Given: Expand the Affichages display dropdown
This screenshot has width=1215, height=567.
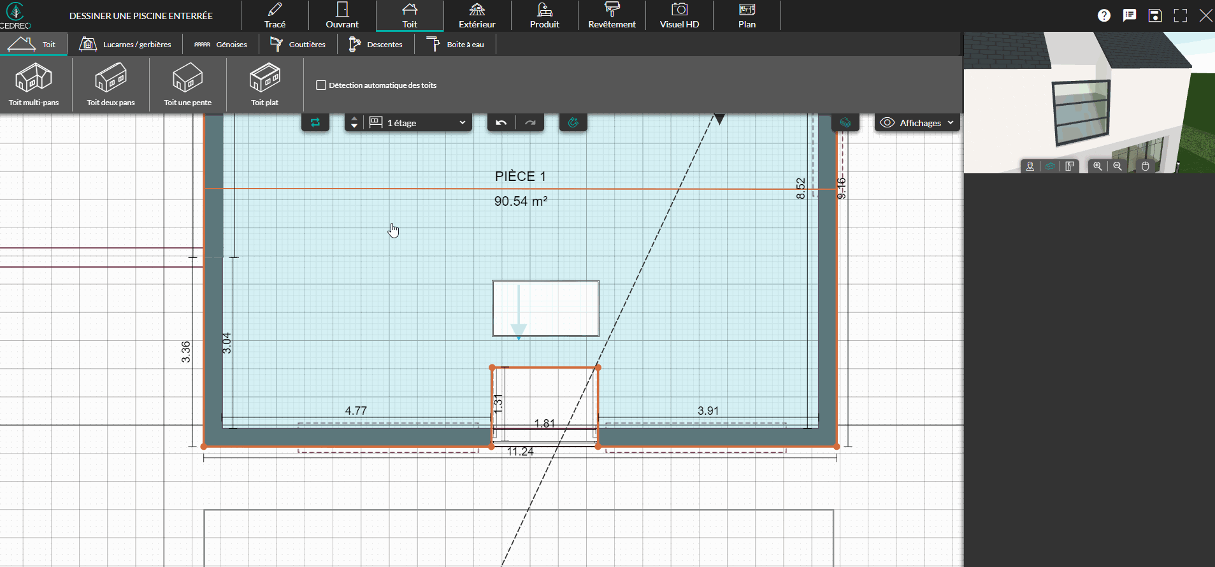Looking at the screenshot, I should [x=917, y=123].
